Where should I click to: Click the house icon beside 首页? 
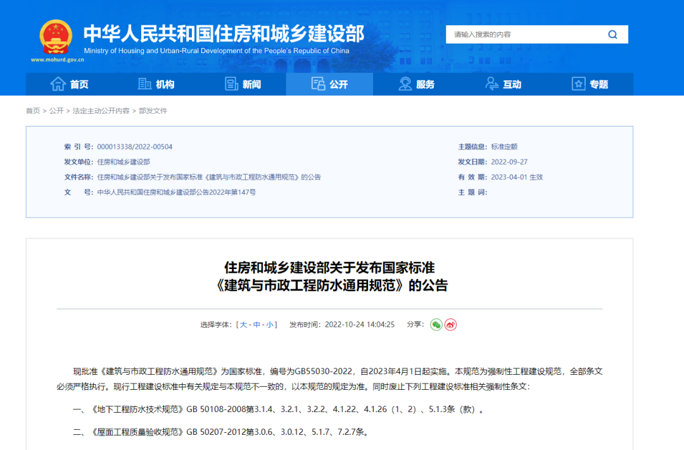58,84
